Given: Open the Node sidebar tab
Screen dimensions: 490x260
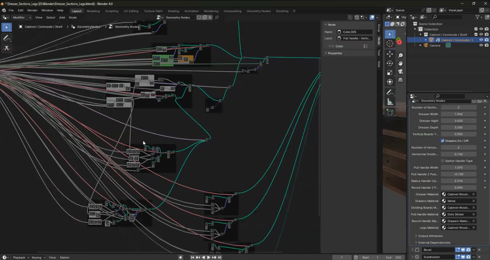Looking at the screenshot, I should pyautogui.click(x=379, y=40).
